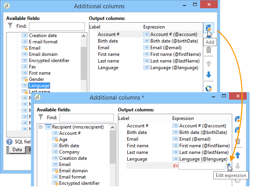Select the Data tab
Screen dimensions: 260x193
17,150
